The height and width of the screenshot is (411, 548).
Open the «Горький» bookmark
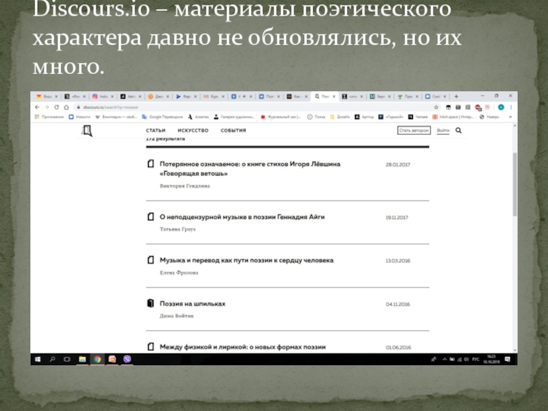(391, 116)
